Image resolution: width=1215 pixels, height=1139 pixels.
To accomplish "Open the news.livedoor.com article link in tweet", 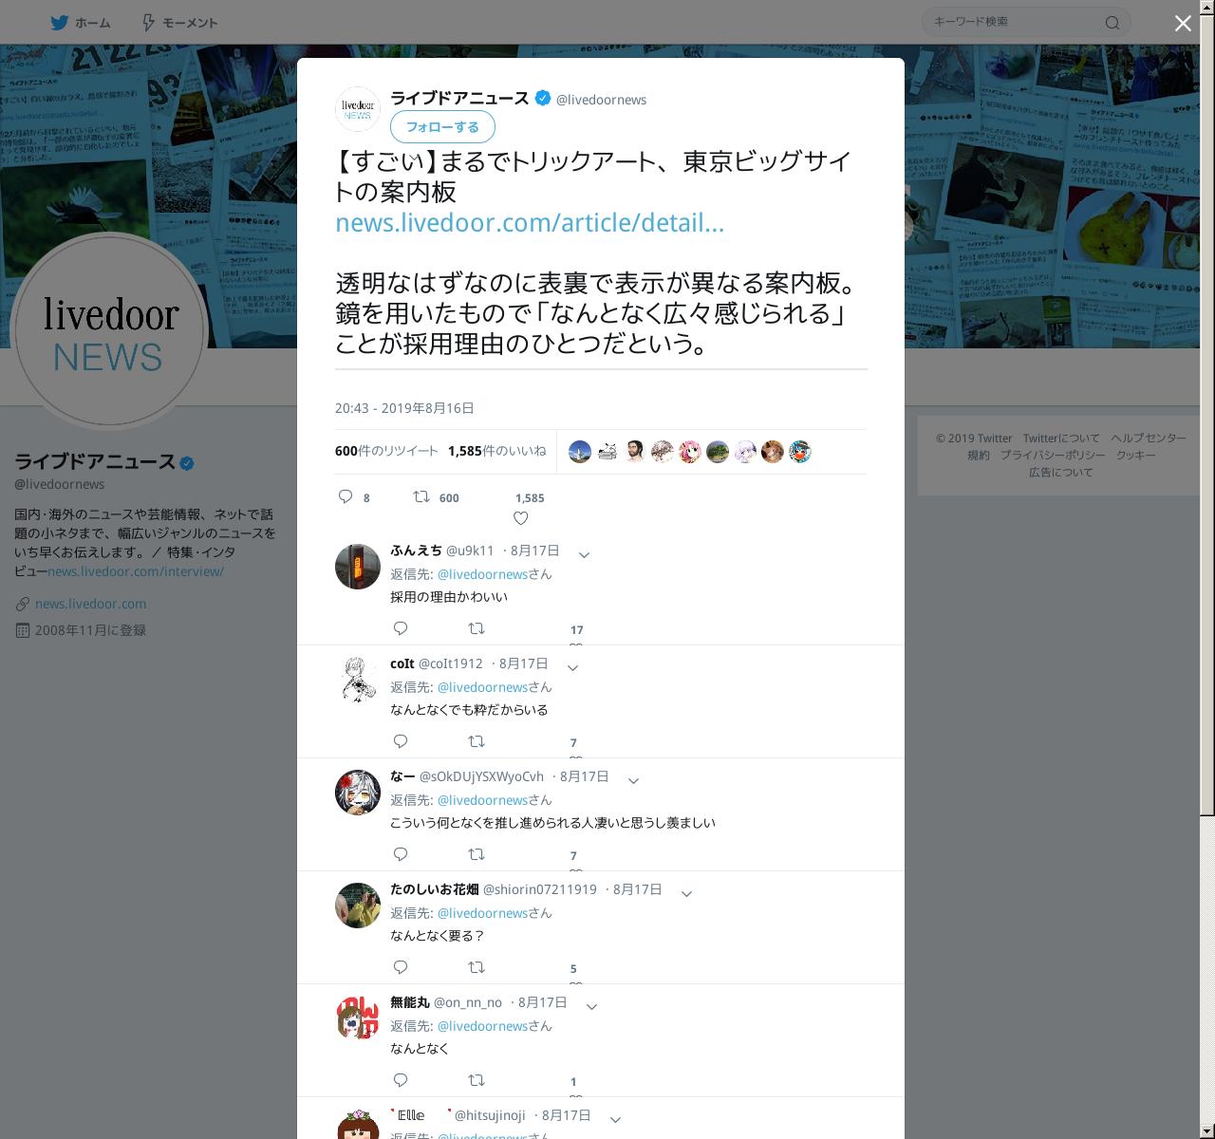I will pyautogui.click(x=530, y=223).
